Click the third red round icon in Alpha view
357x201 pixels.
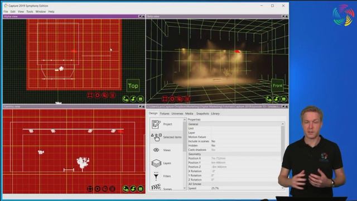(x=105, y=95)
